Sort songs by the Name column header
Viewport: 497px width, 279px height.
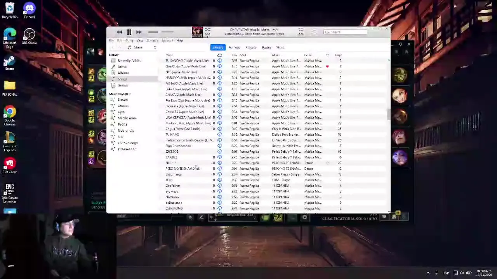click(x=169, y=55)
